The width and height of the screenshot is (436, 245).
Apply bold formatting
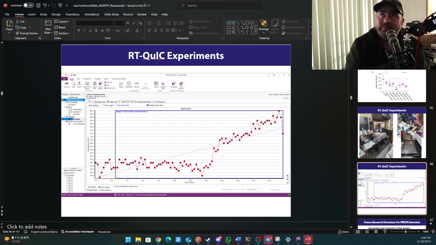[78, 30]
